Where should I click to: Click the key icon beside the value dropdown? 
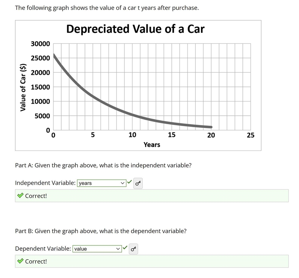[x=133, y=249]
